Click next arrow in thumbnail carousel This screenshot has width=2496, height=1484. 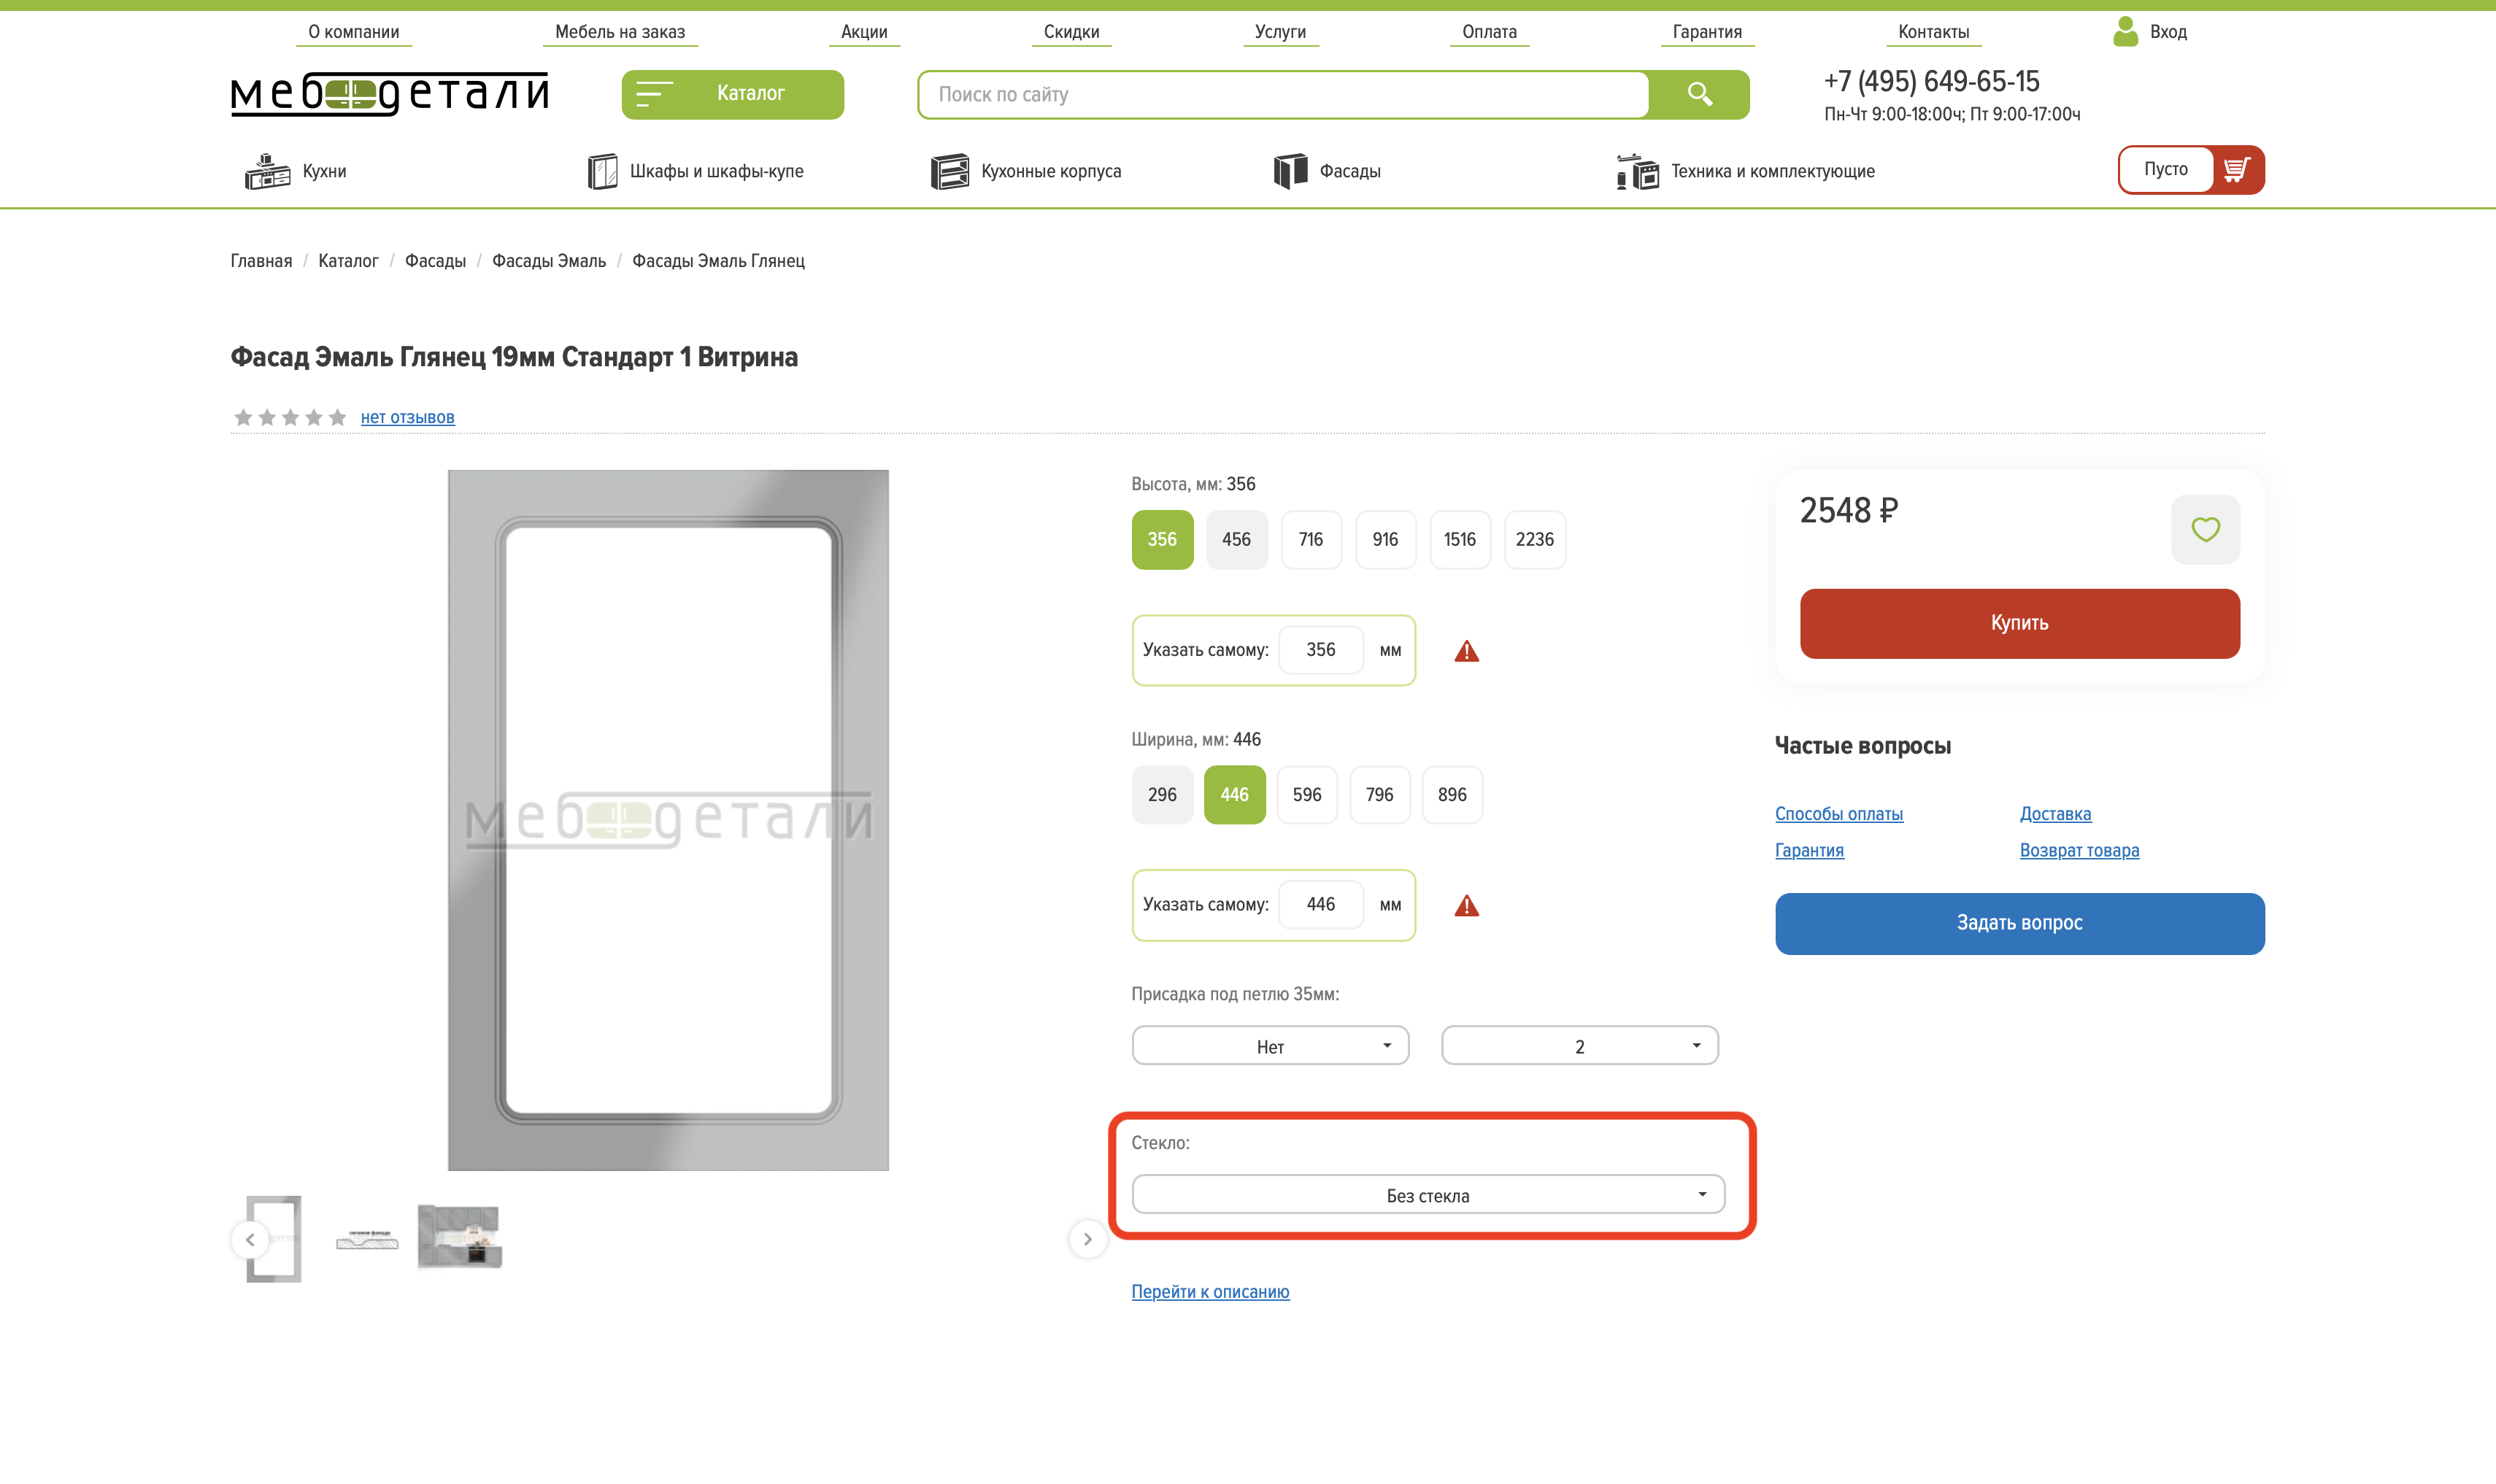[1087, 1239]
